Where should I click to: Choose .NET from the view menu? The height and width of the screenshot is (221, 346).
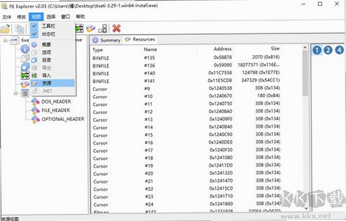[x=53, y=91]
